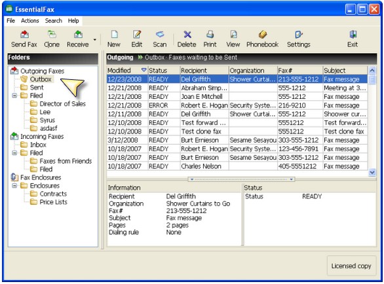Sort by the Status column header
Screen dimensions: 384x284
coord(164,71)
